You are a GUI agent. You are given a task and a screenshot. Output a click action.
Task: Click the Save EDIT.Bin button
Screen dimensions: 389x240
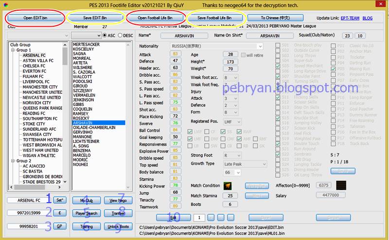95,18
